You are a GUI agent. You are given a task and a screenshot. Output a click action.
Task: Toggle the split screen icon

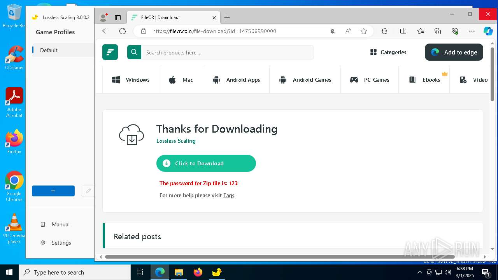[403, 31]
